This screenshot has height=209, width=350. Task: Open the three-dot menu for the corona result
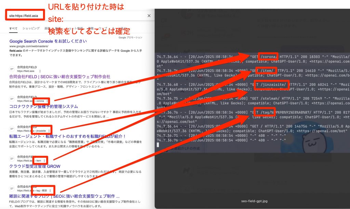click(47, 101)
